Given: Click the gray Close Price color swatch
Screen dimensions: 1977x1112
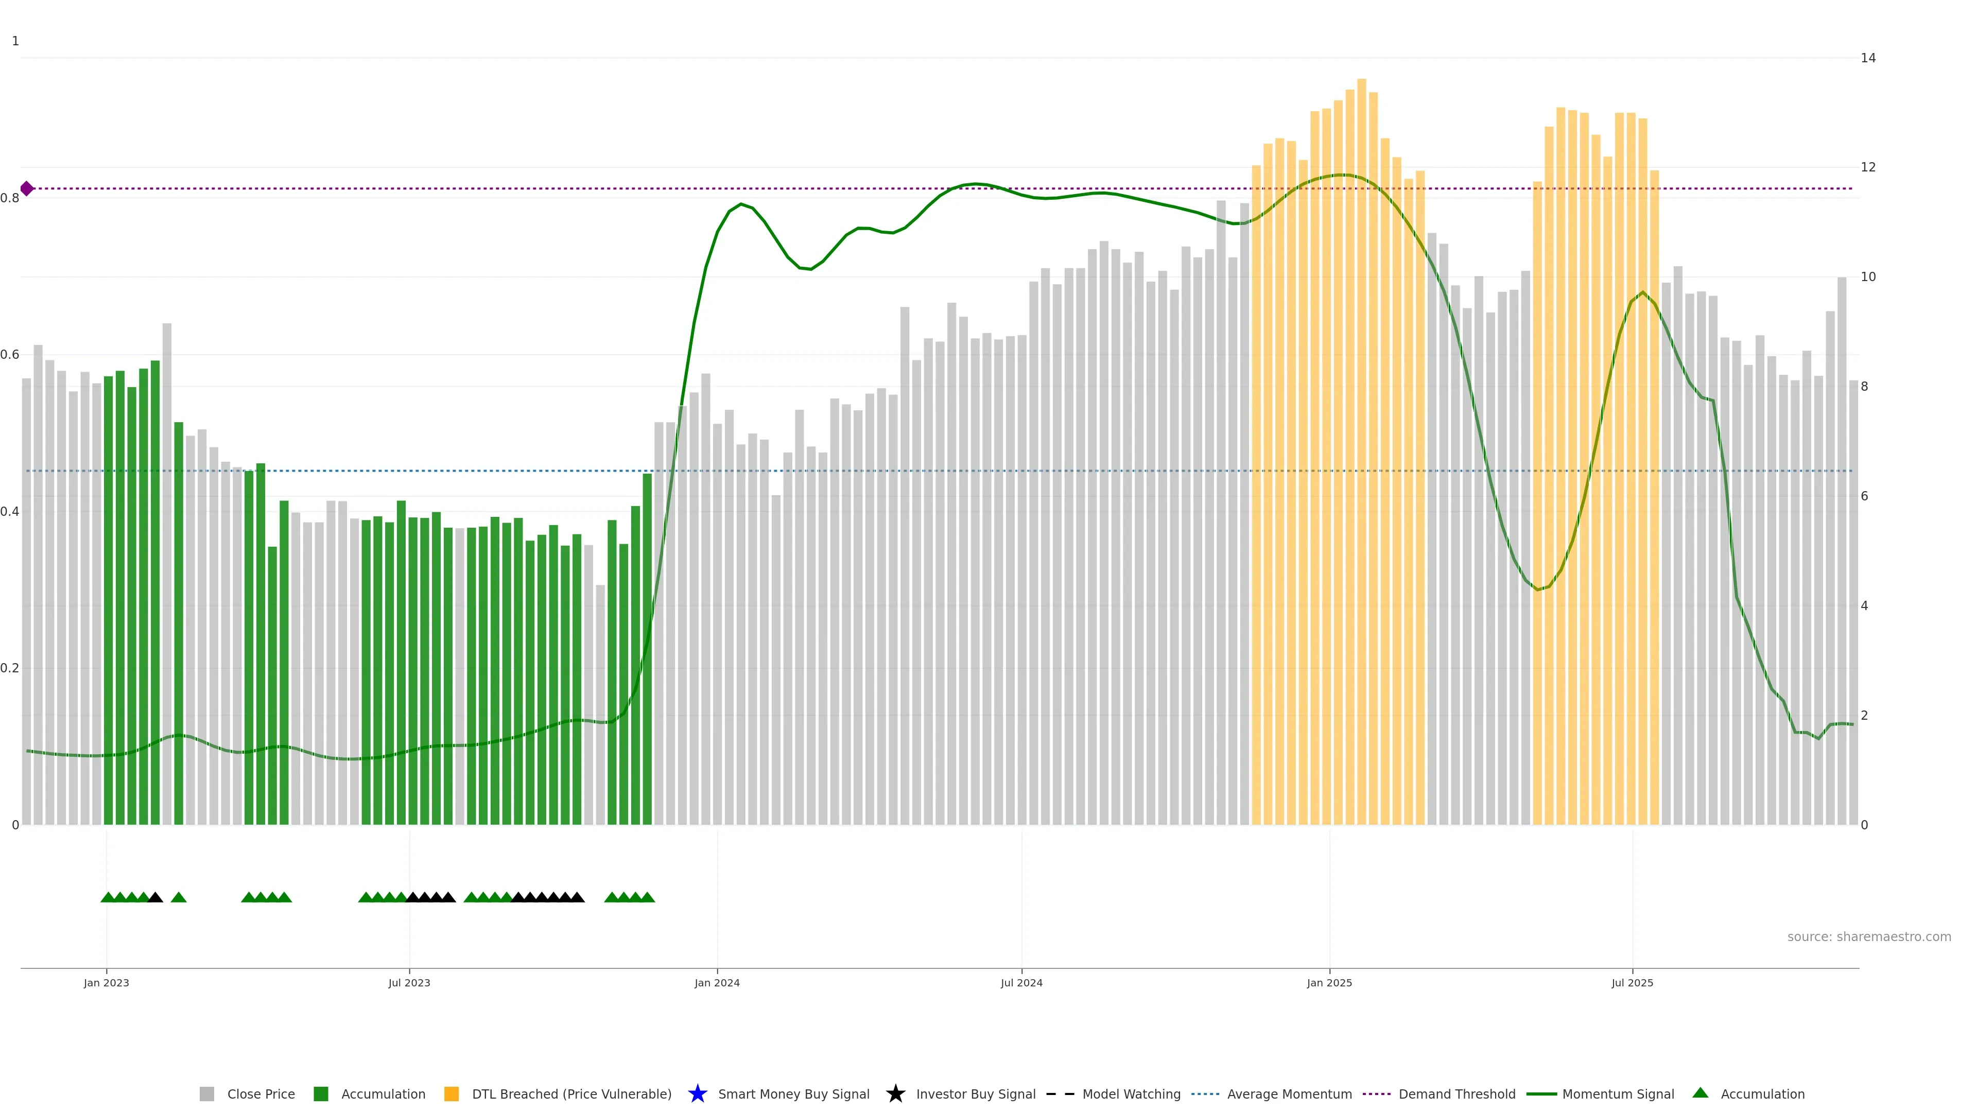Looking at the screenshot, I should [207, 1093].
